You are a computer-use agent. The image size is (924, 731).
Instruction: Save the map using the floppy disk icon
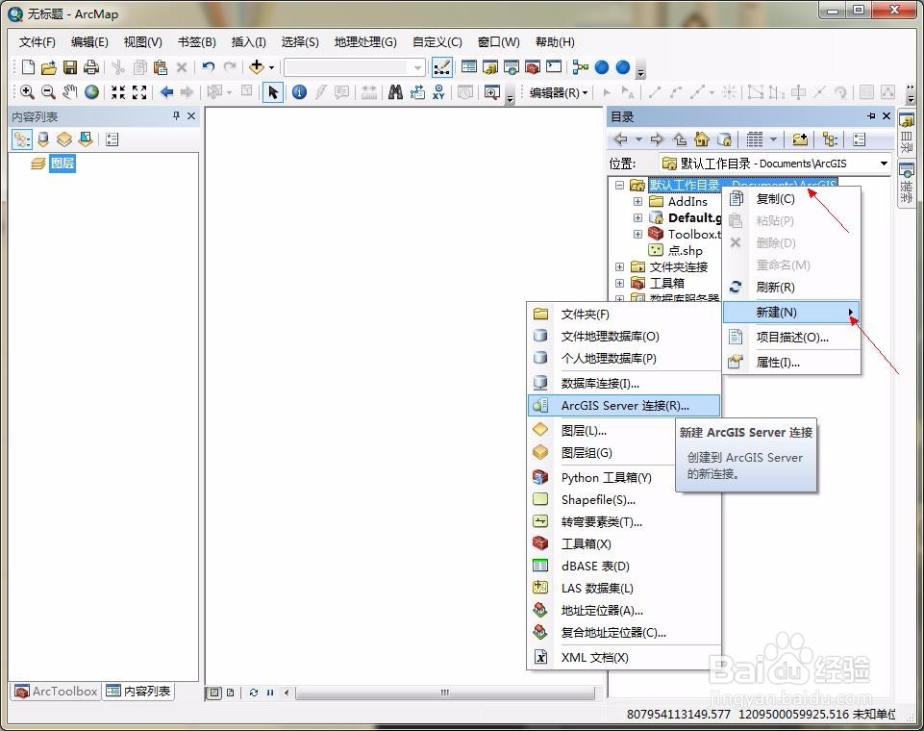[x=69, y=67]
